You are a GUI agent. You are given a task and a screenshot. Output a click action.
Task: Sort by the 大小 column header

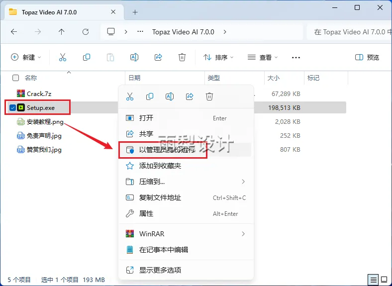[x=274, y=78]
